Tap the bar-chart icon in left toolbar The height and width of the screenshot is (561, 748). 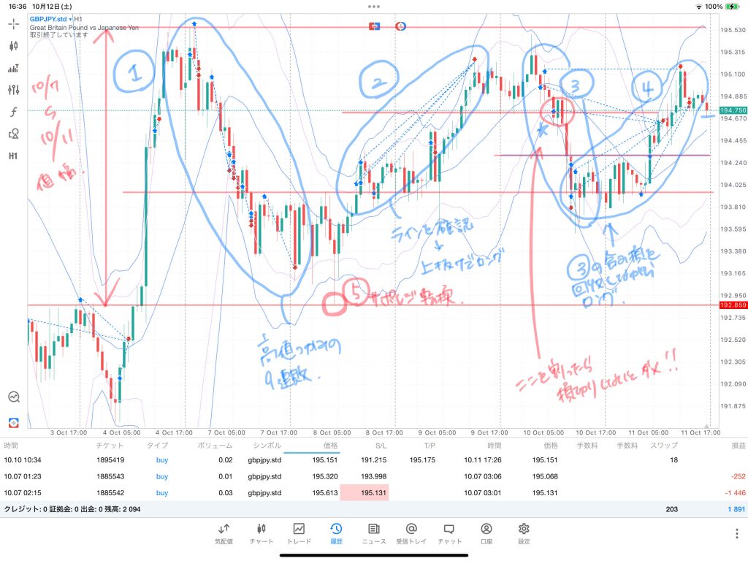pyautogui.click(x=14, y=68)
